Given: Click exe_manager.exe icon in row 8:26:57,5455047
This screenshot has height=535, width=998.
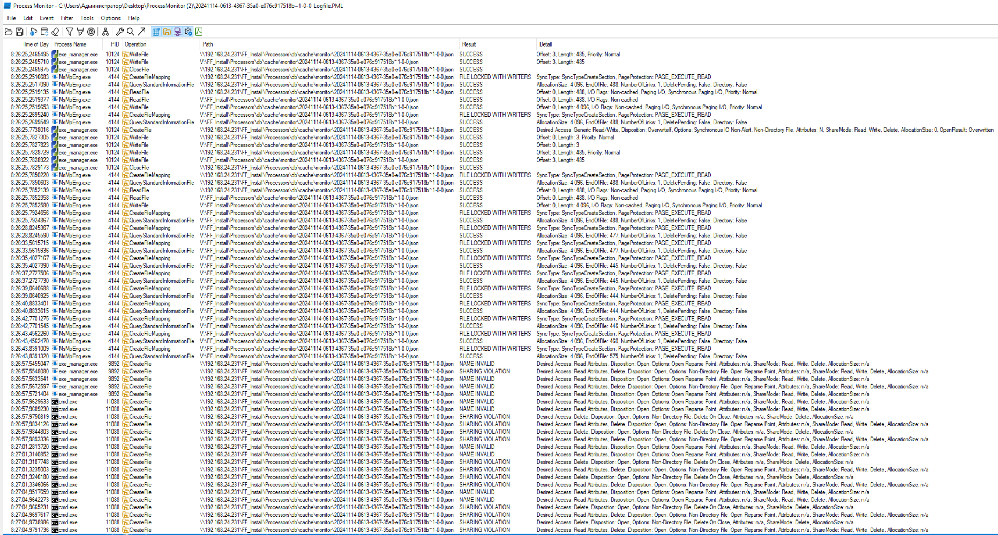Looking at the screenshot, I should click(x=55, y=364).
